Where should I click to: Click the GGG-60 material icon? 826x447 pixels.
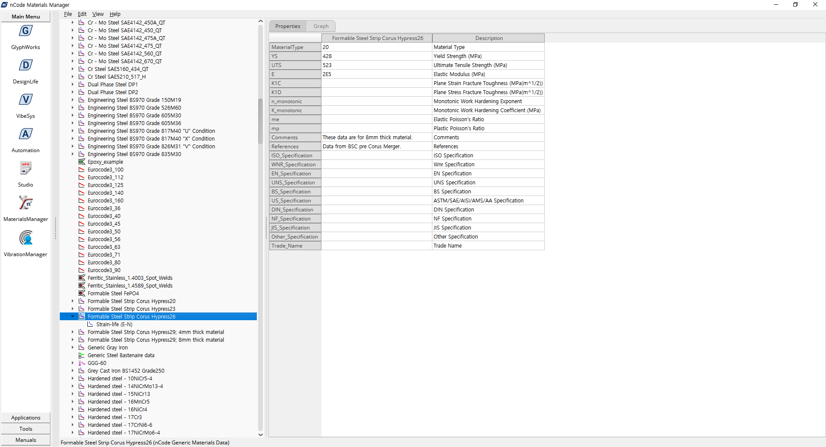[x=82, y=363]
